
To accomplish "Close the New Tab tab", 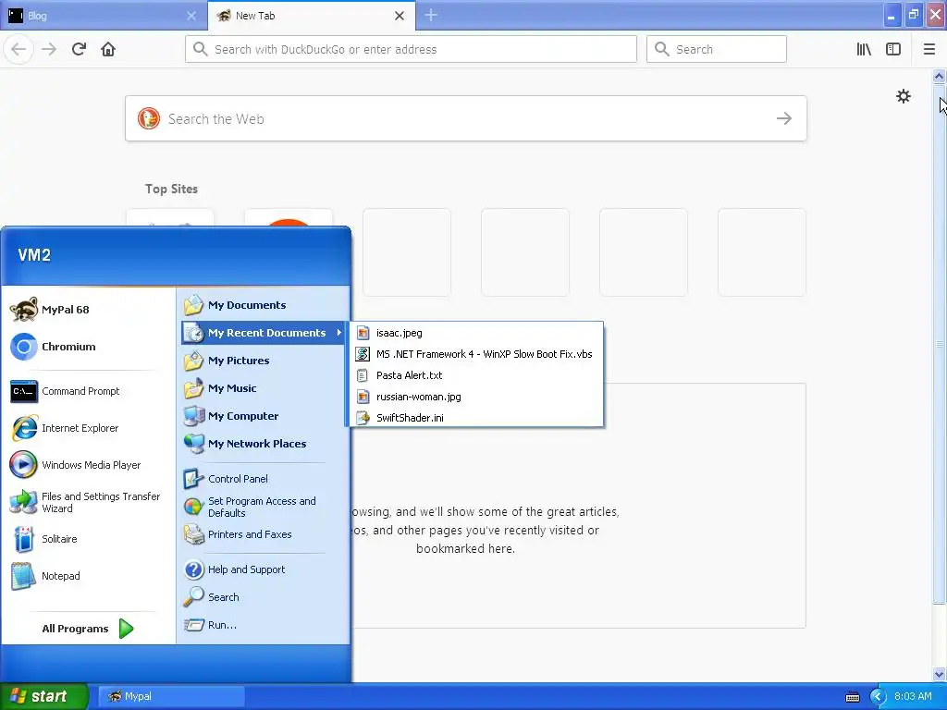I will (x=400, y=16).
